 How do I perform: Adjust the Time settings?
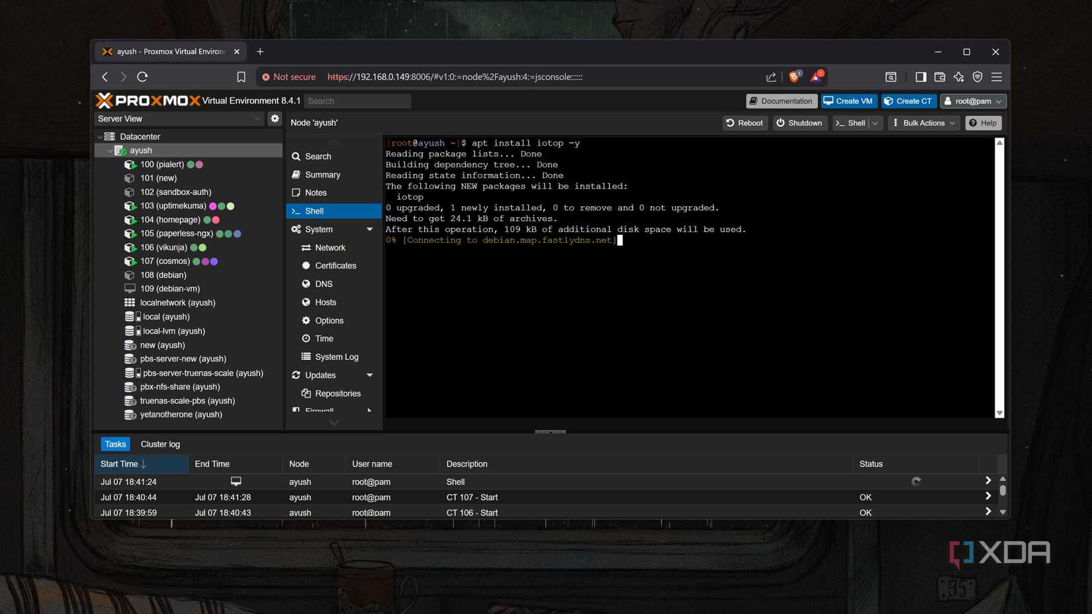point(325,338)
